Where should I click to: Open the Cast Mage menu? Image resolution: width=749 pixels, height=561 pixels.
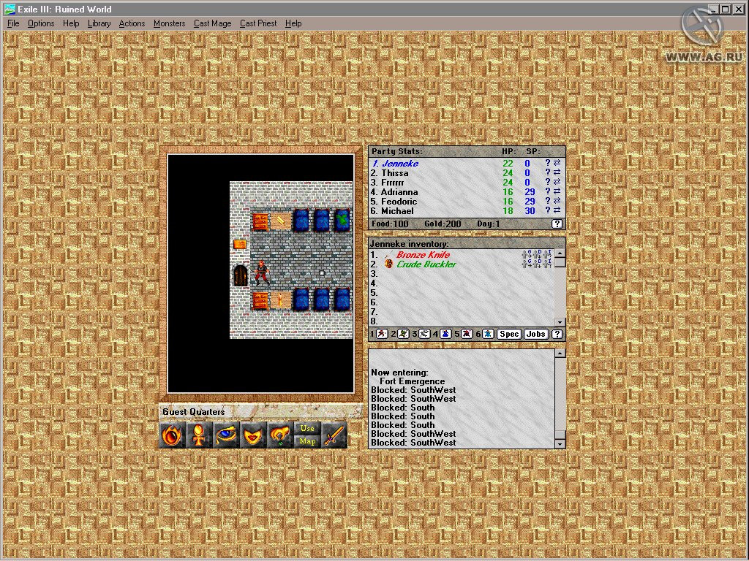(213, 23)
